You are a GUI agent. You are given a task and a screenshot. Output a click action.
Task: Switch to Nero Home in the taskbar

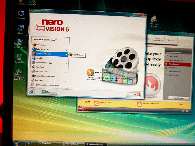click(x=50, y=143)
